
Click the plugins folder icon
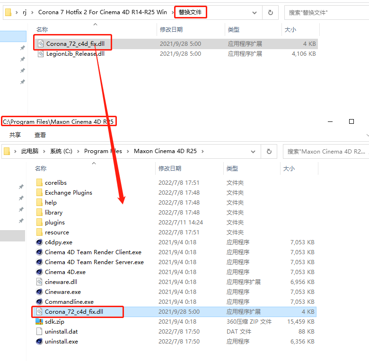tap(39, 222)
